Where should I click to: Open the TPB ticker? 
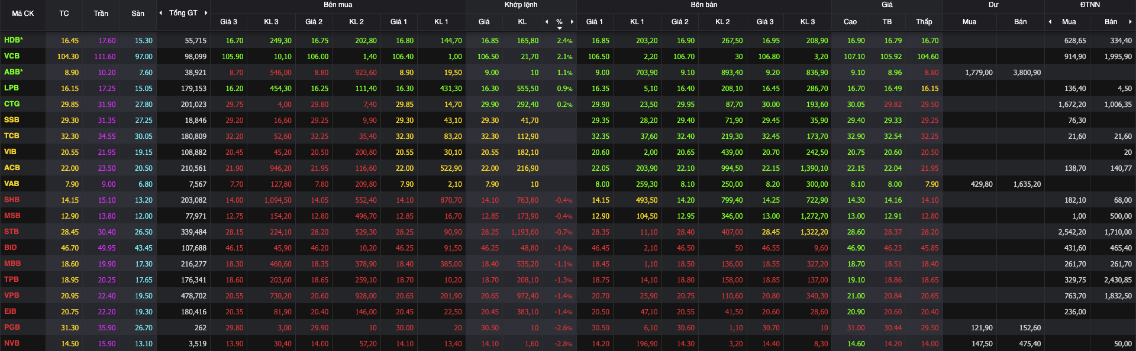click(12, 279)
